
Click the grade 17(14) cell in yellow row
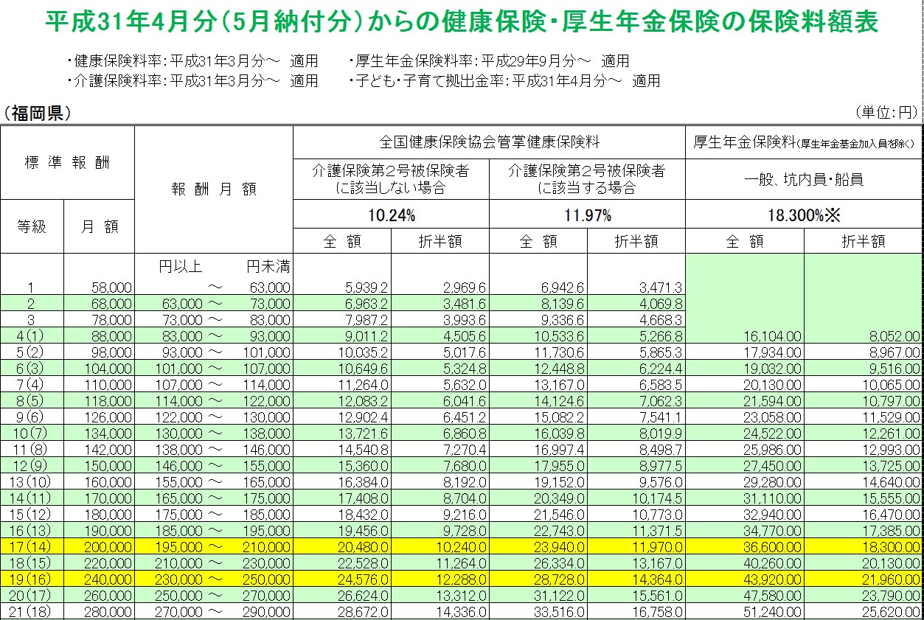tap(32, 547)
